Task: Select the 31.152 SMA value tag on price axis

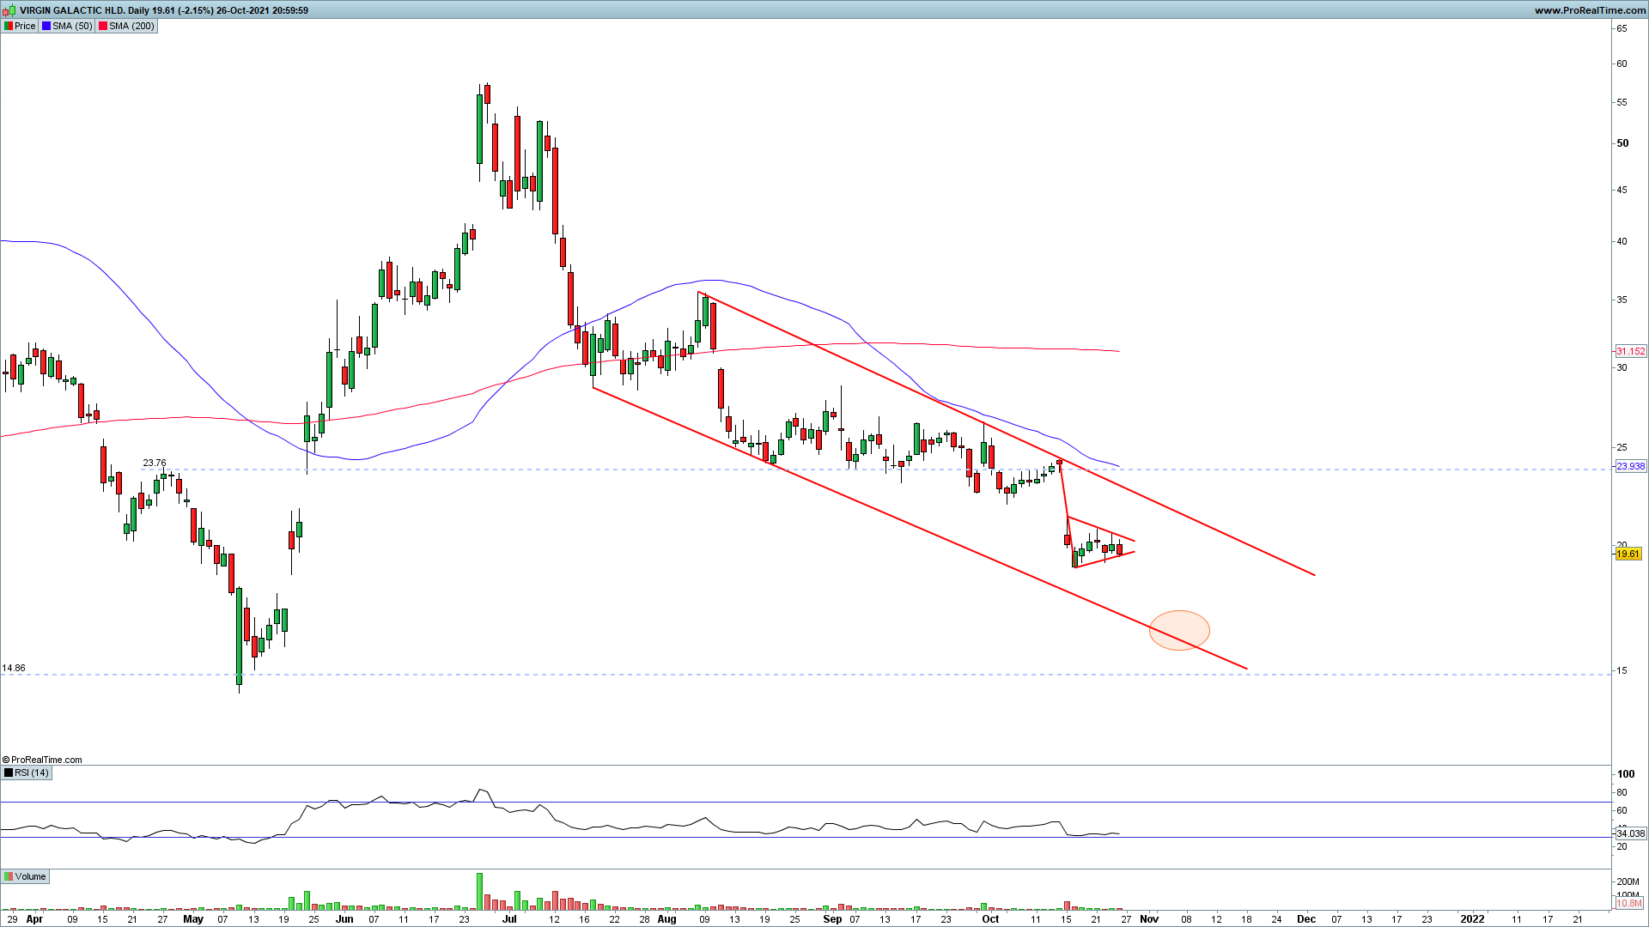Action: tap(1630, 351)
